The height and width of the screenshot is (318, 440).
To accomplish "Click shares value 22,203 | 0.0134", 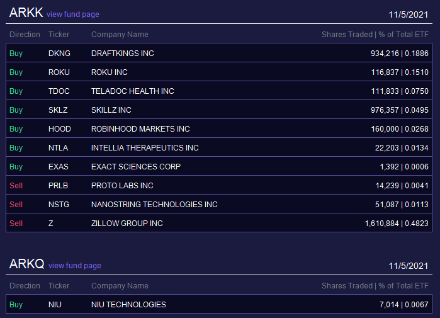I will tap(402, 147).
